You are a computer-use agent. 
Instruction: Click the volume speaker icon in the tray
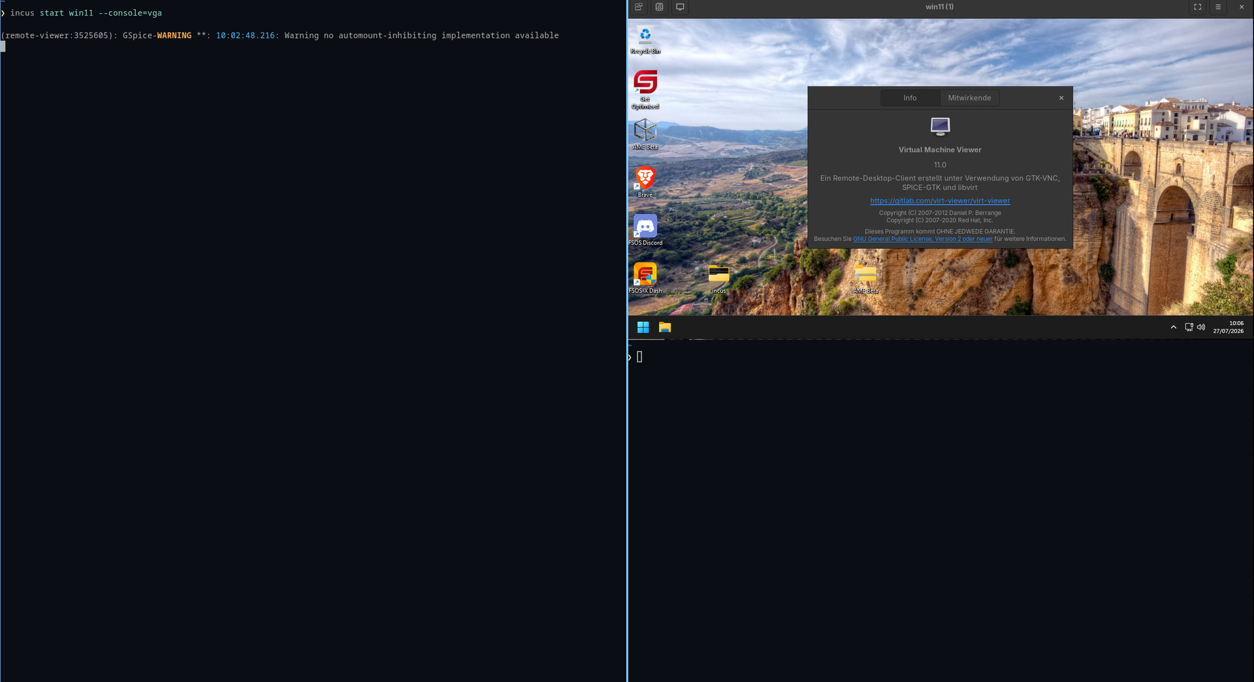(x=1201, y=327)
